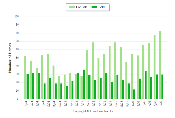Click the 4/25 Sold bar

(x=84, y=84)
